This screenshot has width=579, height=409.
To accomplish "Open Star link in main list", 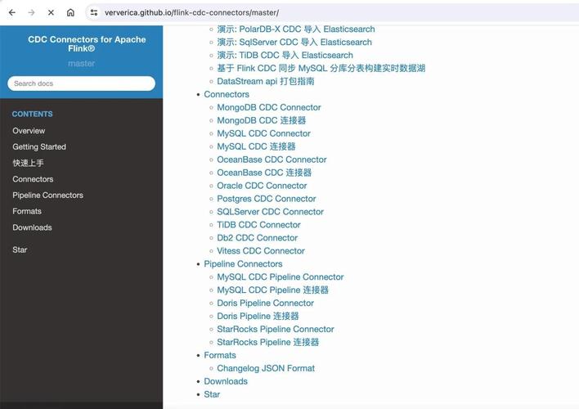I will coord(212,394).
